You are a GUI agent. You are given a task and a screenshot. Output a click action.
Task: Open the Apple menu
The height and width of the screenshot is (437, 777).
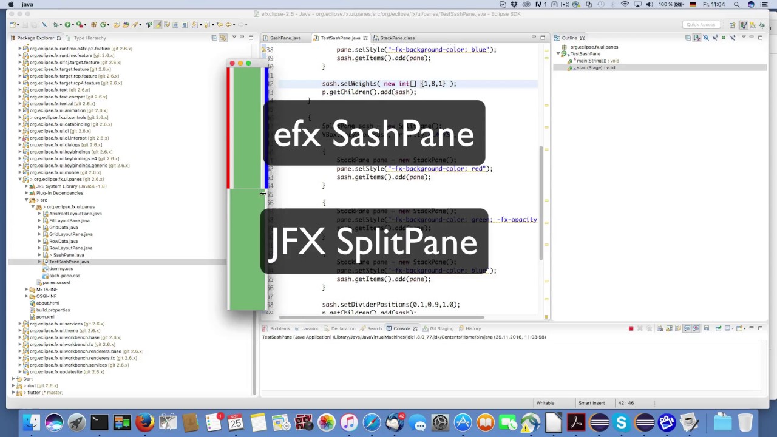(10, 4)
